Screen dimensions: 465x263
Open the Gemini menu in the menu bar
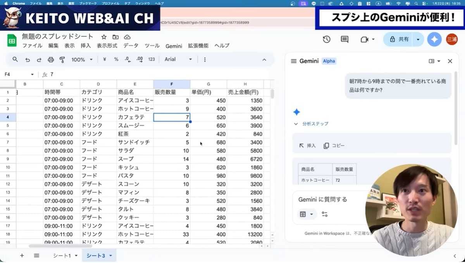pyautogui.click(x=174, y=45)
